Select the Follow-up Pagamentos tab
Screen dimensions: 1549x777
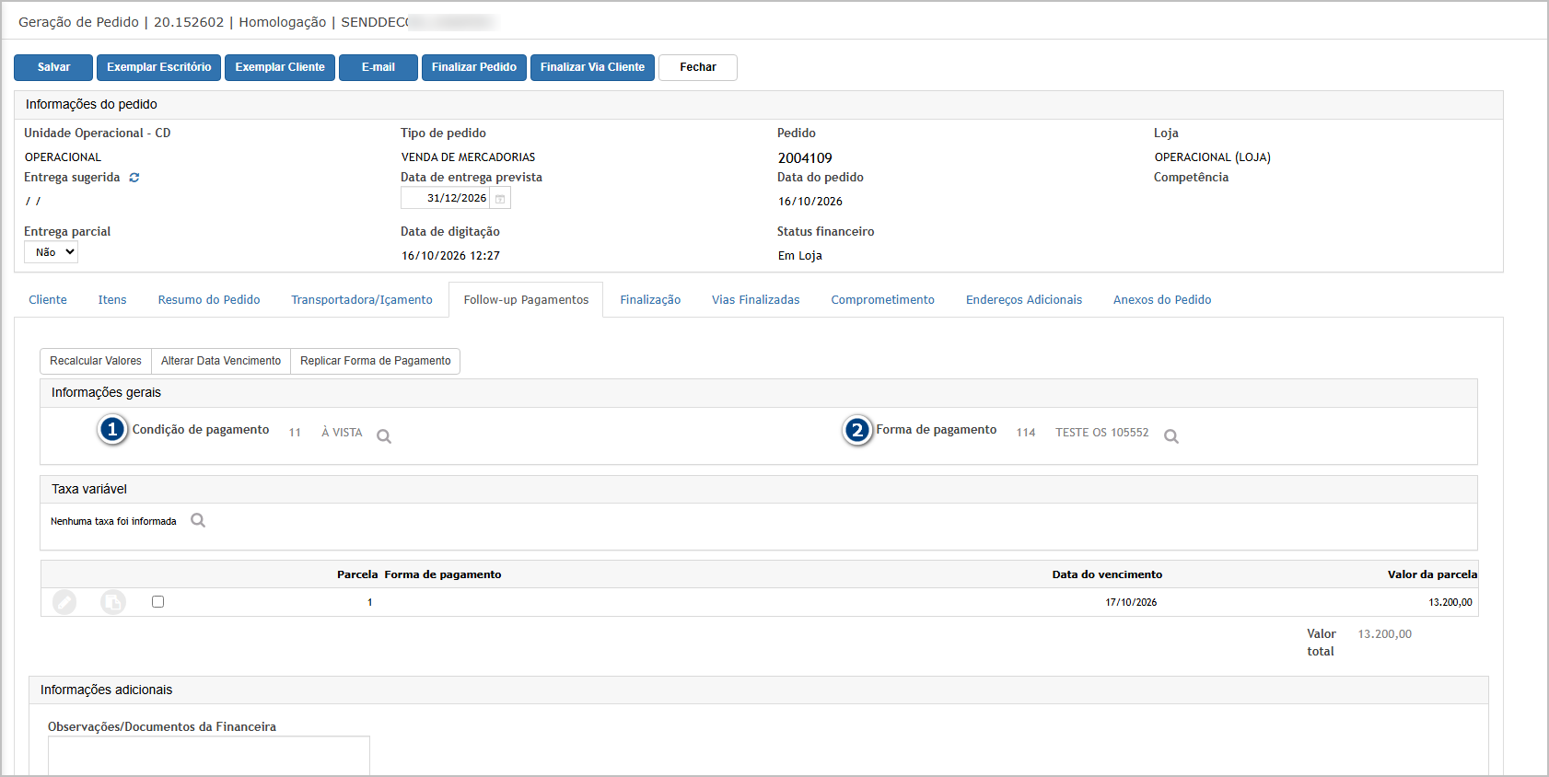point(526,300)
